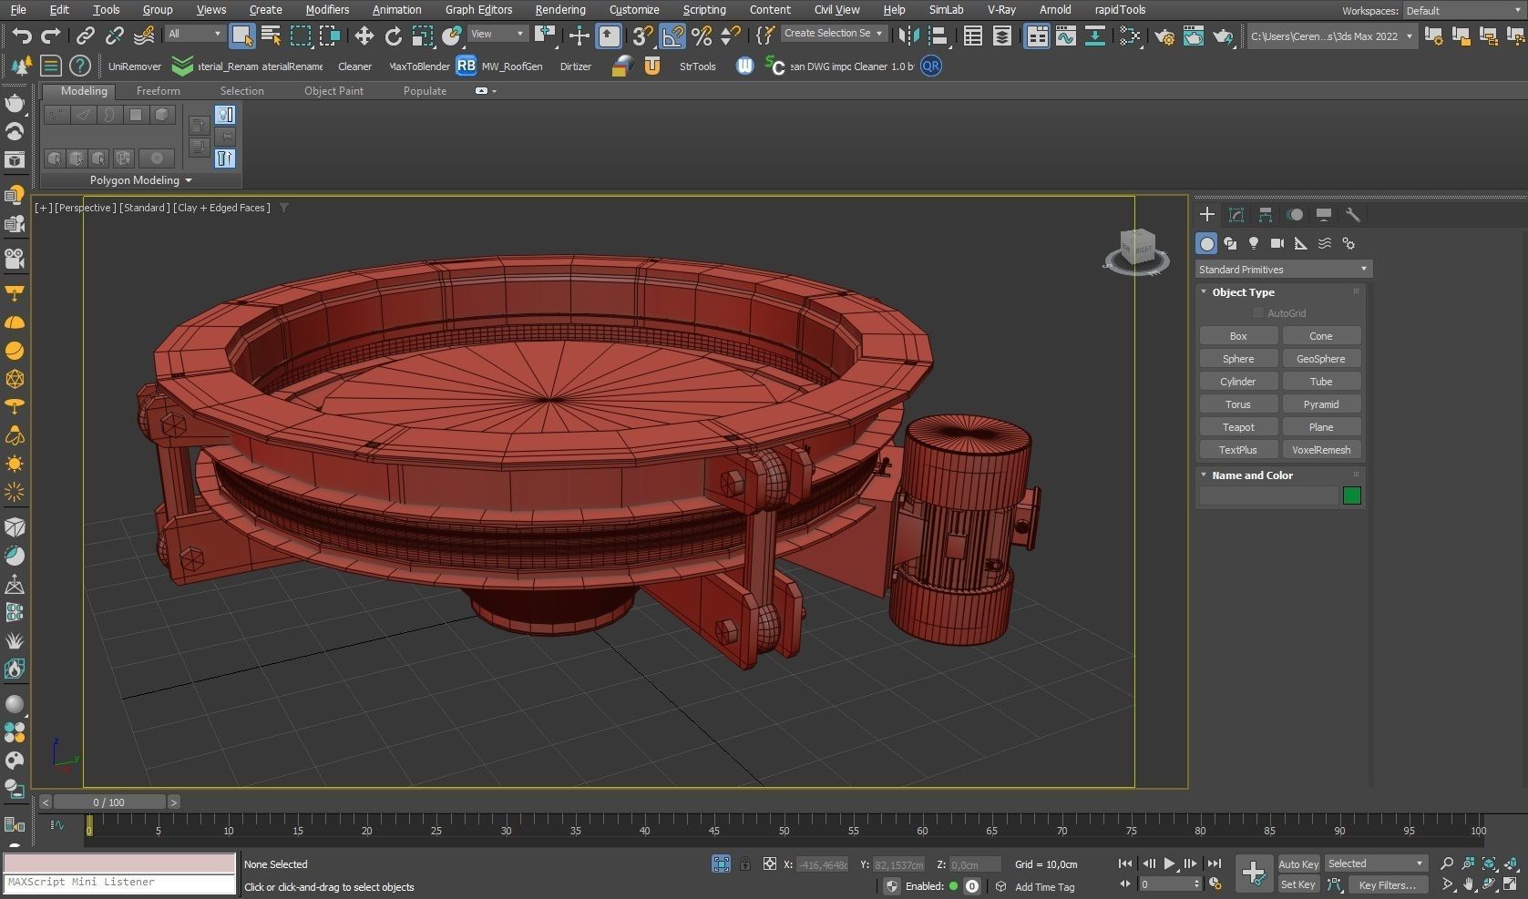Image resolution: width=1528 pixels, height=899 pixels.
Task: Open the selection filter All dropdown
Action: (194, 35)
